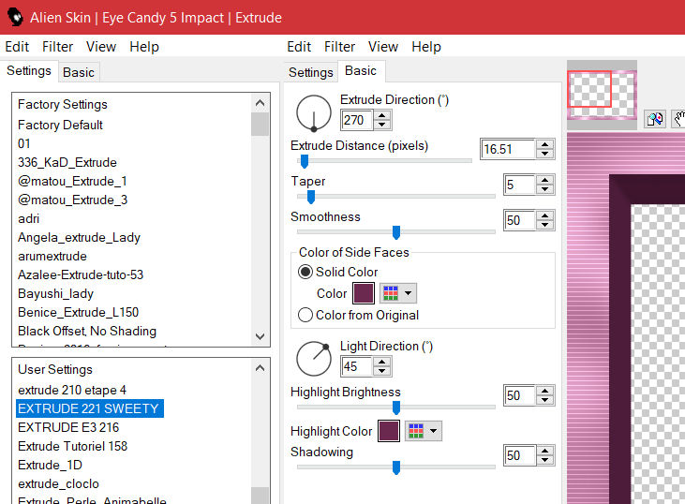685x504 pixels.
Task: Open the highlight color palette grid
Action: click(416, 431)
